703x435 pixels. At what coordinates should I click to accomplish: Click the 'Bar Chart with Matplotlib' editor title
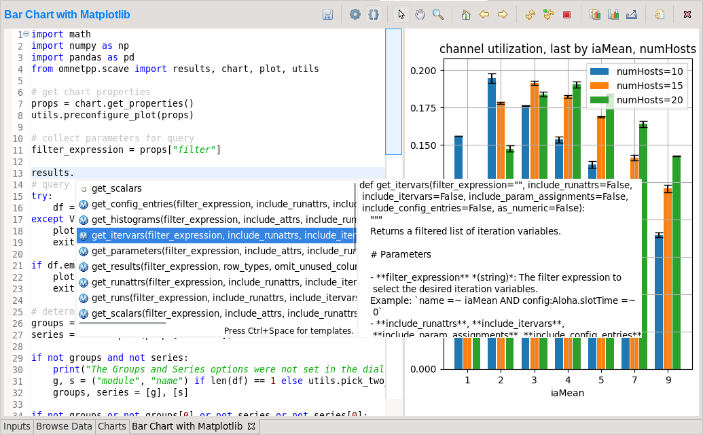[67, 15]
